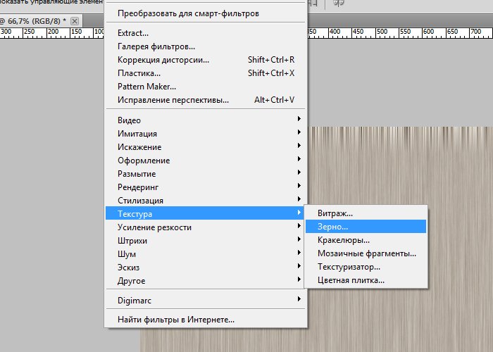This screenshot has height=352, width=493.
Task: Click Найти фильтры в Интернете
Action: point(176,320)
